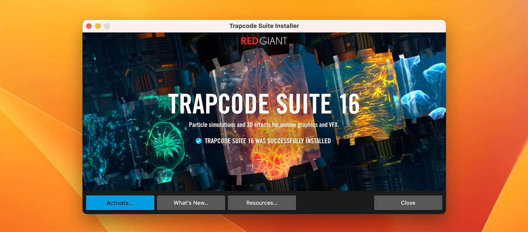Open the What's New... page
Image resolution: width=528 pixels, height=232 pixels.
(191, 203)
